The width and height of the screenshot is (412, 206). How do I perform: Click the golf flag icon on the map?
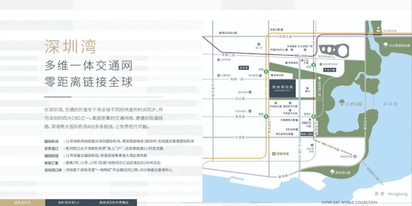[x=378, y=28]
